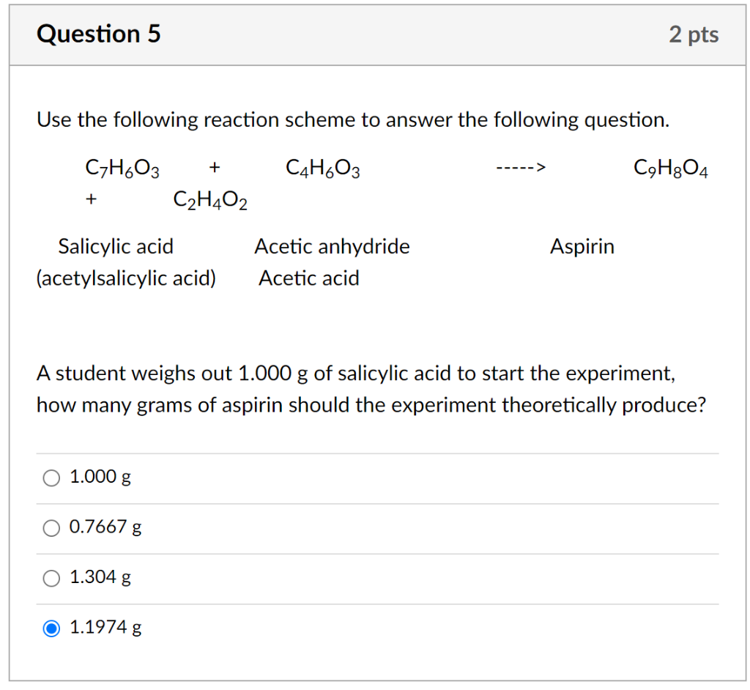Click the "1.000 g" answer label
Screen dimensions: 750x690
pos(100,478)
